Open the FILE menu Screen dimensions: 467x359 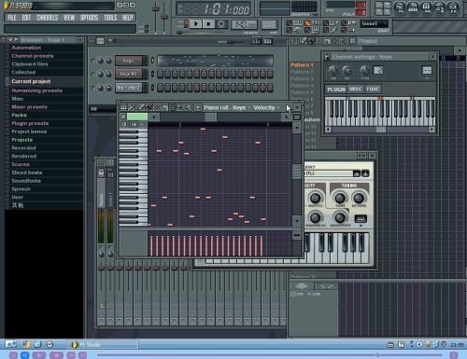[12, 18]
